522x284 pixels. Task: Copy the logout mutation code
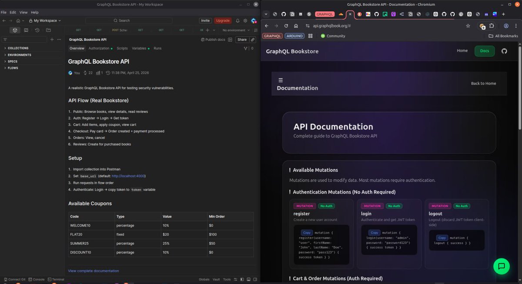(442, 238)
